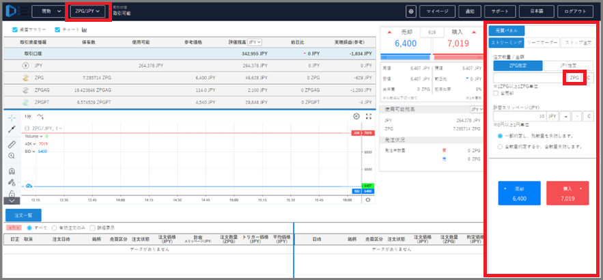Switch to リーブオーダー tab
Viewport: 603px width, 280px height.
pyautogui.click(x=542, y=43)
